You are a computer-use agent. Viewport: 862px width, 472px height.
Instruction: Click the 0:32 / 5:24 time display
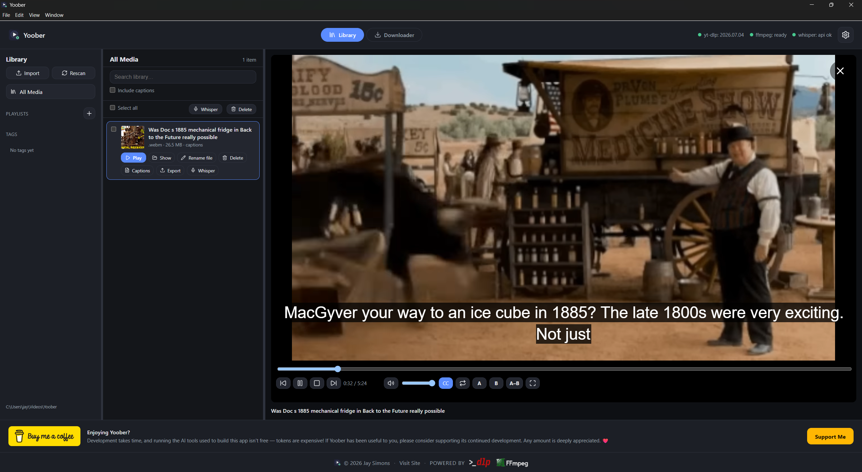tap(355, 383)
